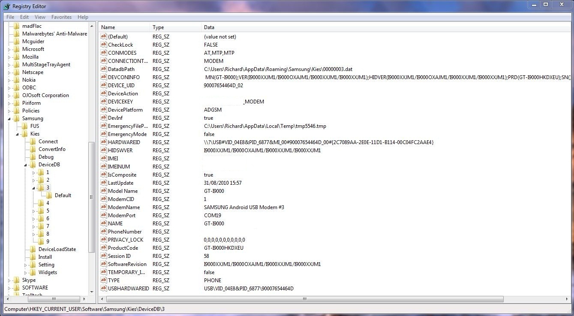
Task: Click the icon beside USBHARDWAREID value
Action: (x=103, y=289)
